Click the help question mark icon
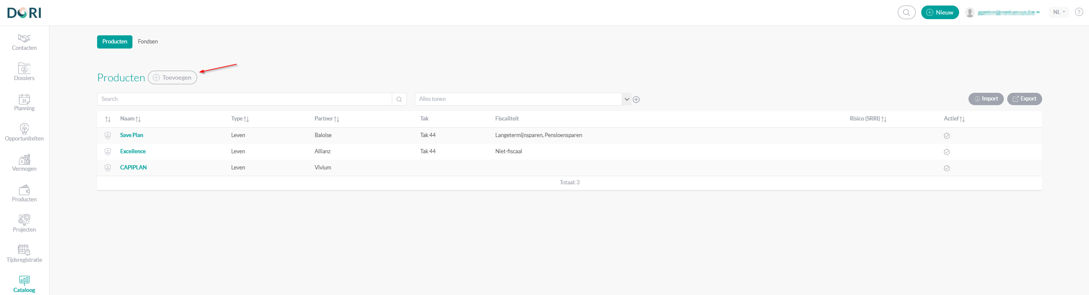The image size is (1089, 295). click(x=1079, y=12)
